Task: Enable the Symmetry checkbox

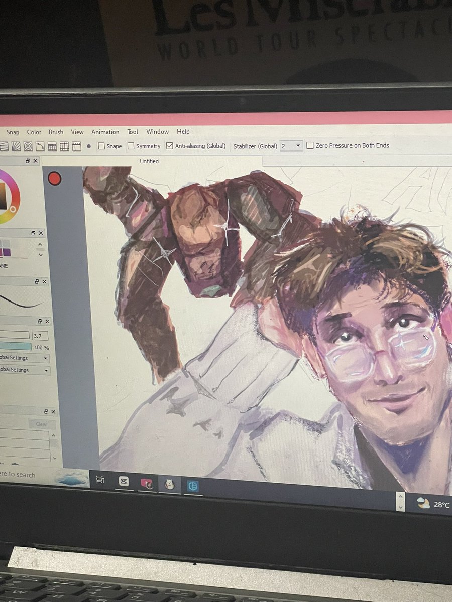Action: pos(131,146)
